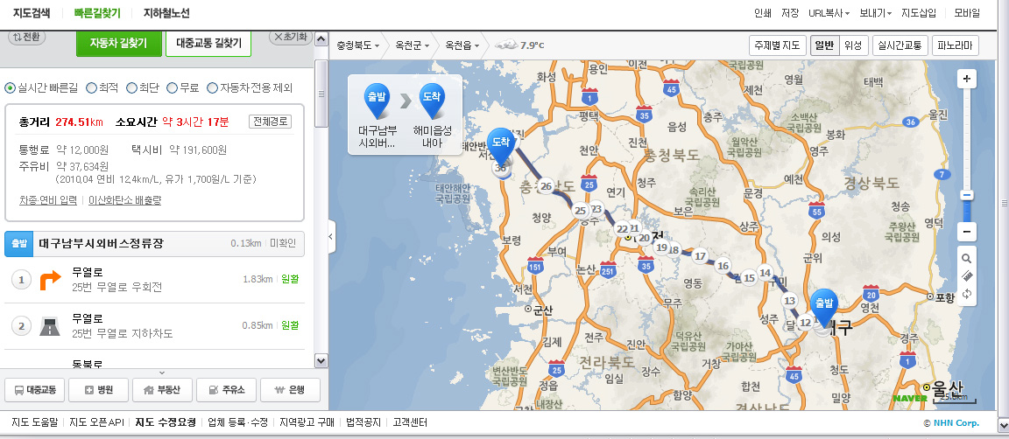
Task: Select the distance ruler tool on the map
Action: [x=966, y=276]
